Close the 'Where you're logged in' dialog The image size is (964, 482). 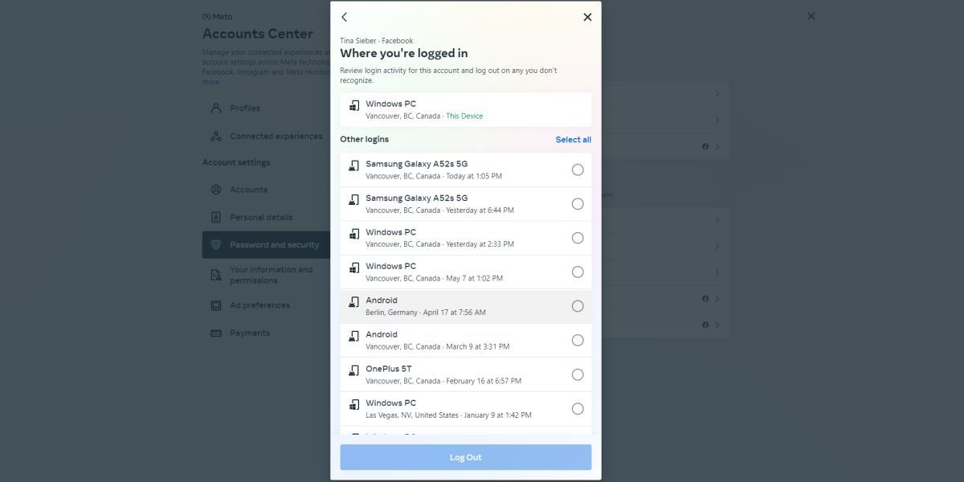(587, 17)
